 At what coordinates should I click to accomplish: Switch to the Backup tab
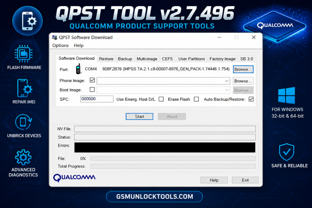click(125, 59)
